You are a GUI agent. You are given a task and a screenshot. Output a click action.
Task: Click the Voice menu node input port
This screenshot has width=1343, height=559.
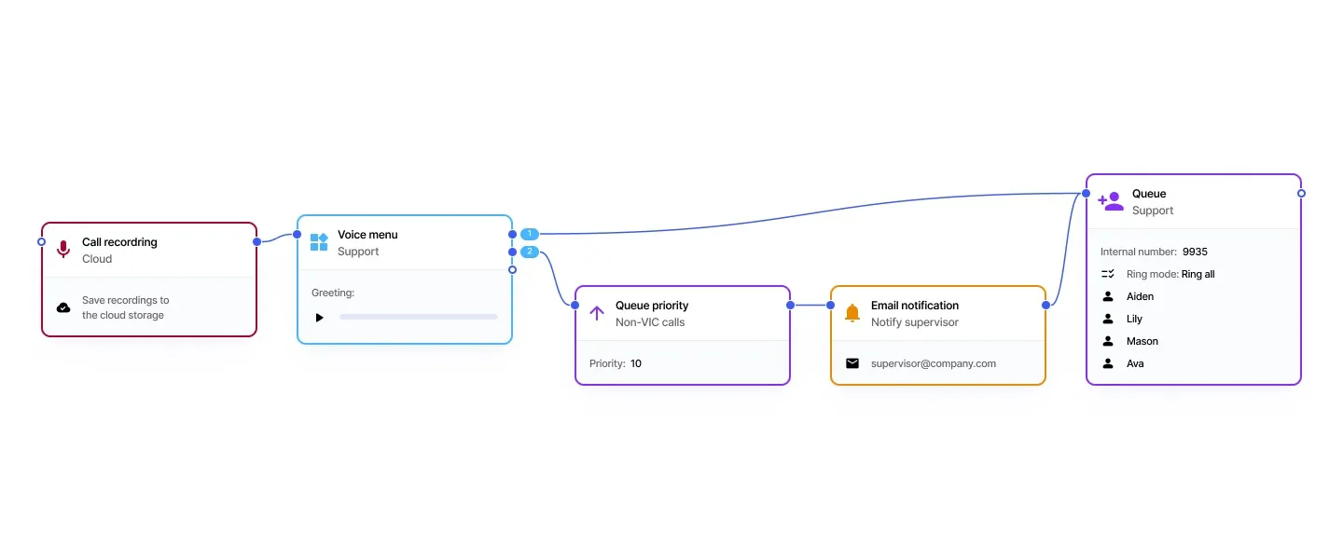tap(298, 234)
